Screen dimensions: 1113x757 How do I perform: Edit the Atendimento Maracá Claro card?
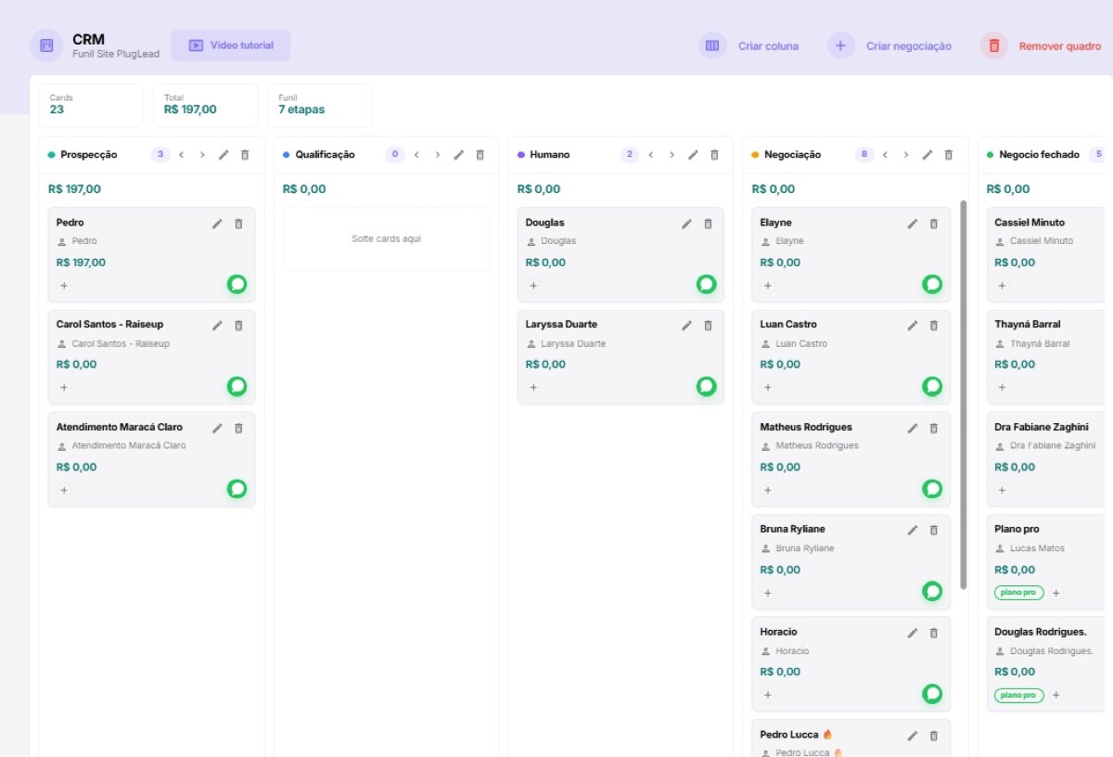click(x=217, y=429)
